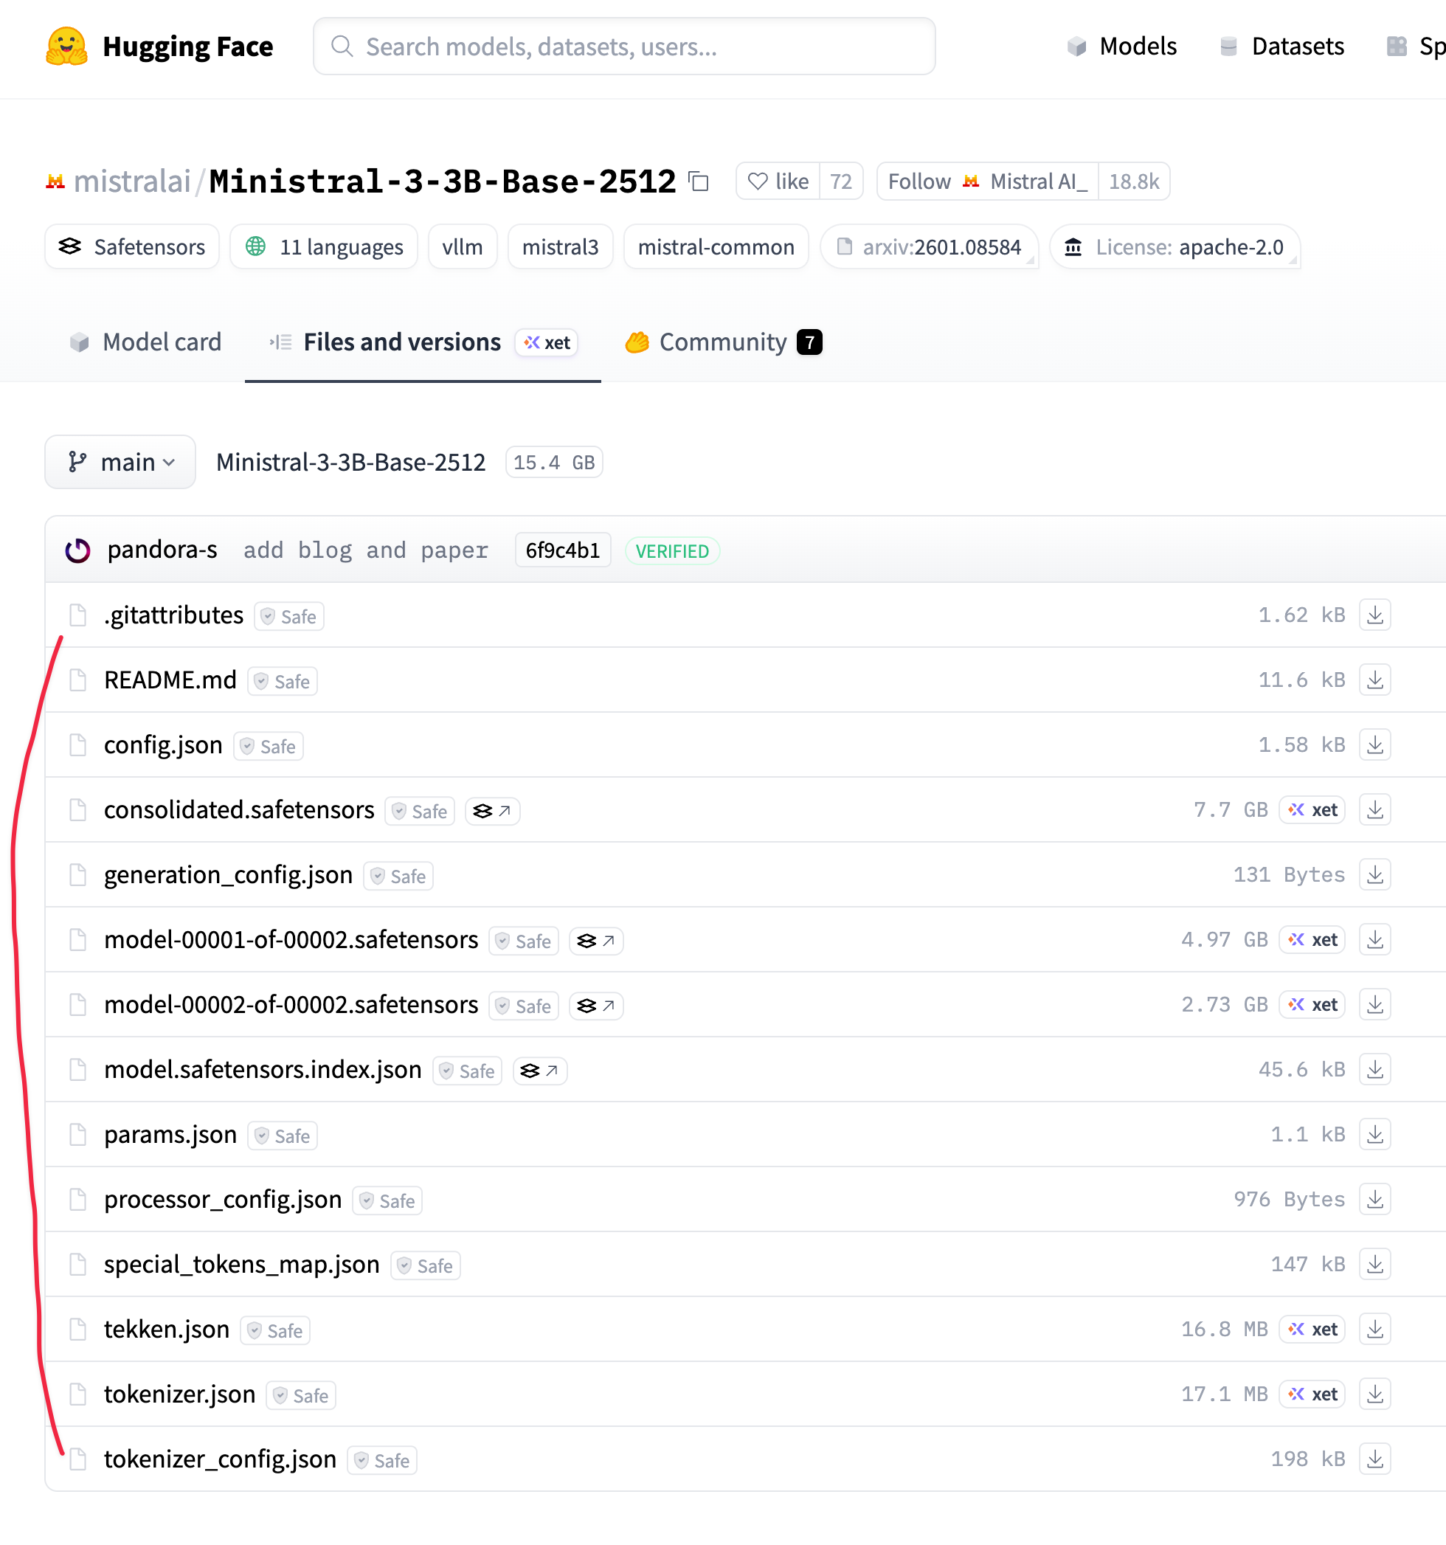Download the .gitattributes file

1374,615
